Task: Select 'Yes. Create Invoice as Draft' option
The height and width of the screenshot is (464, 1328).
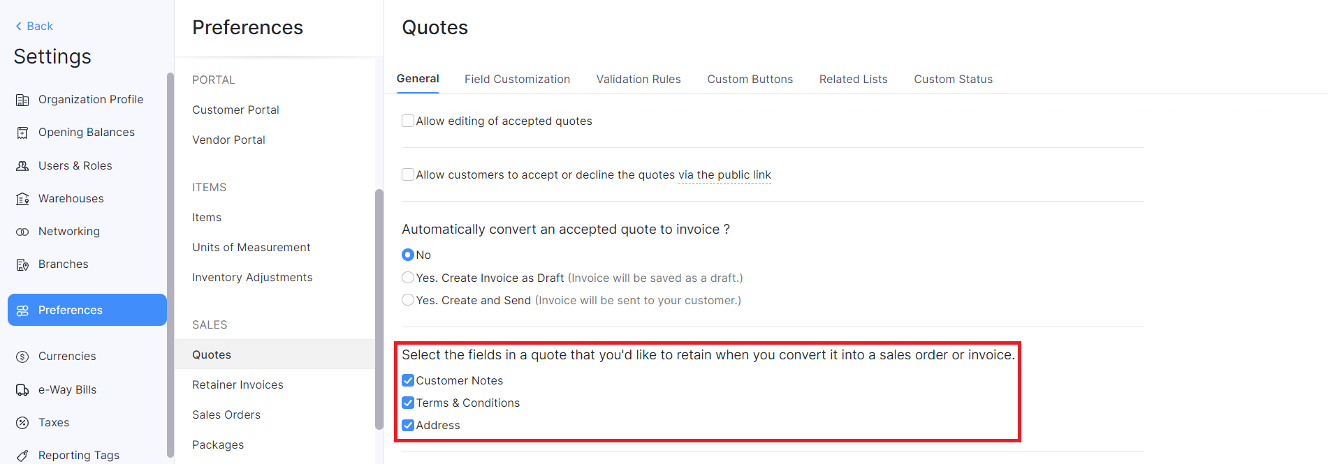Action: 408,277
